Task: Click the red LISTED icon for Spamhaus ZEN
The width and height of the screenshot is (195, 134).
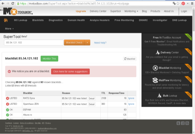Action: pos(7,104)
